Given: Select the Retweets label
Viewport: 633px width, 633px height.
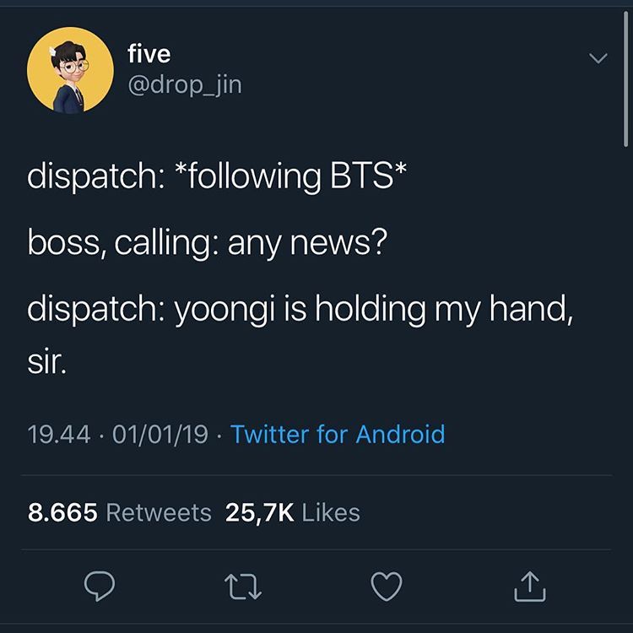Looking at the screenshot, I should point(159,512).
